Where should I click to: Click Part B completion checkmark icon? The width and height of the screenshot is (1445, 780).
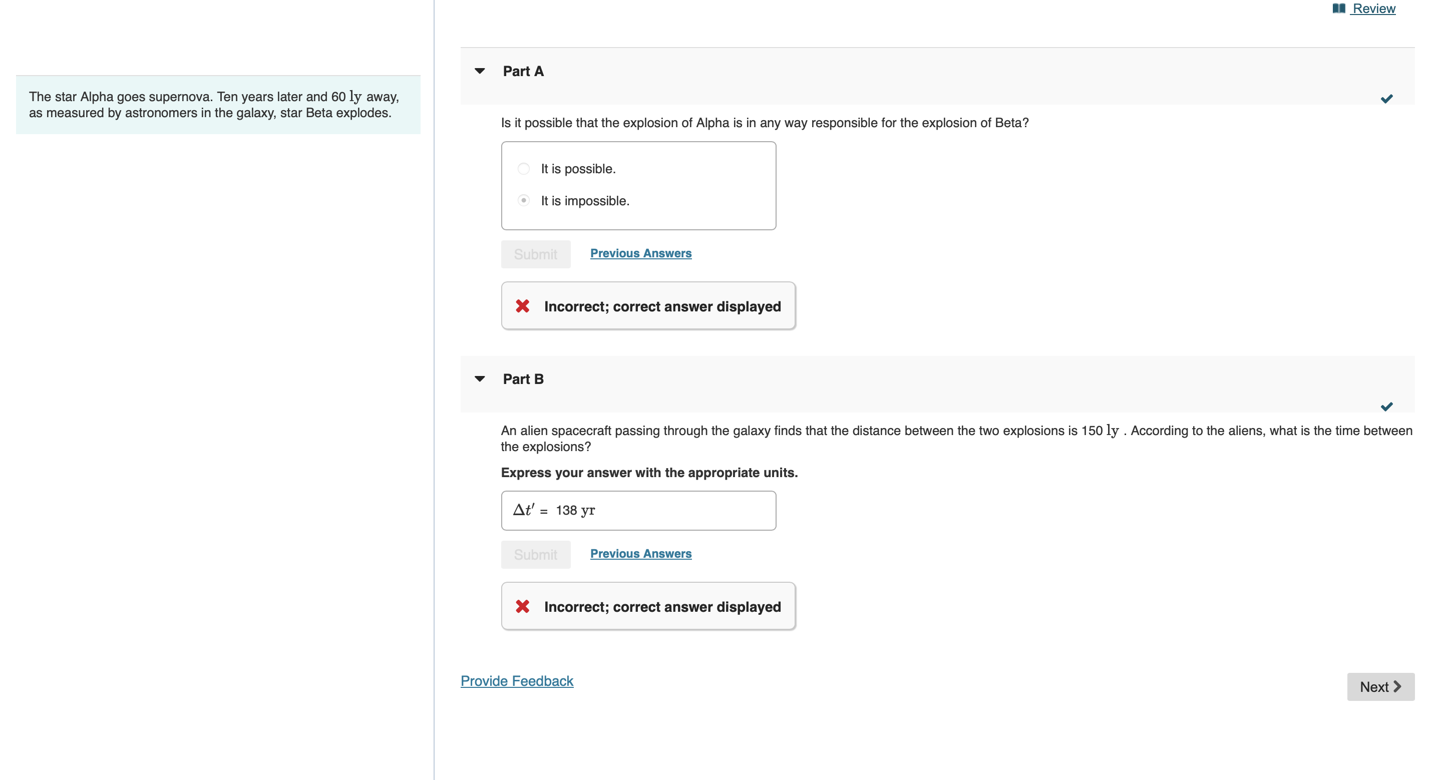coord(1386,407)
